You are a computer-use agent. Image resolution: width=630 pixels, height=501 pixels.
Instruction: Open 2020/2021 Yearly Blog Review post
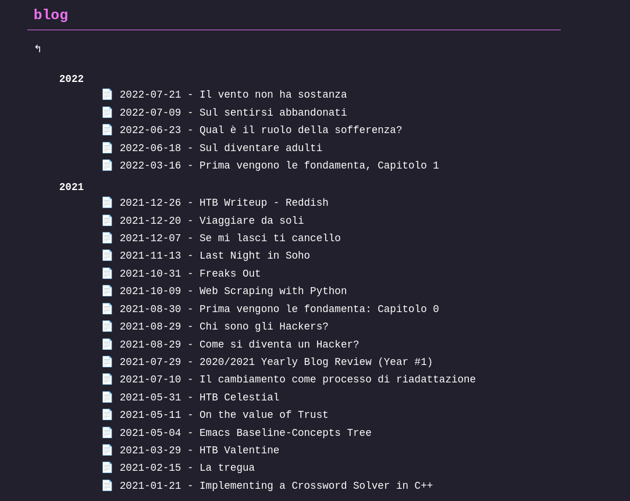tap(276, 362)
